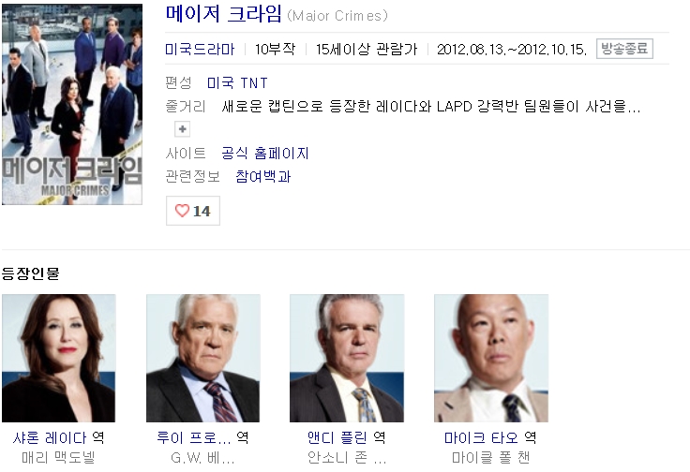Click the 미국드라마 category link

click(200, 49)
